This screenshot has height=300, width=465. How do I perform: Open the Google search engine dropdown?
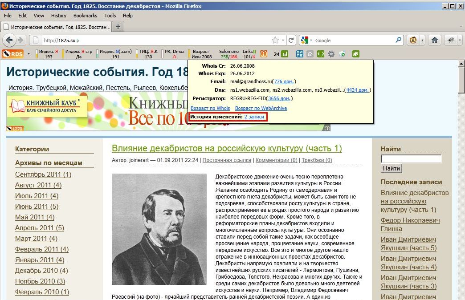(x=307, y=40)
